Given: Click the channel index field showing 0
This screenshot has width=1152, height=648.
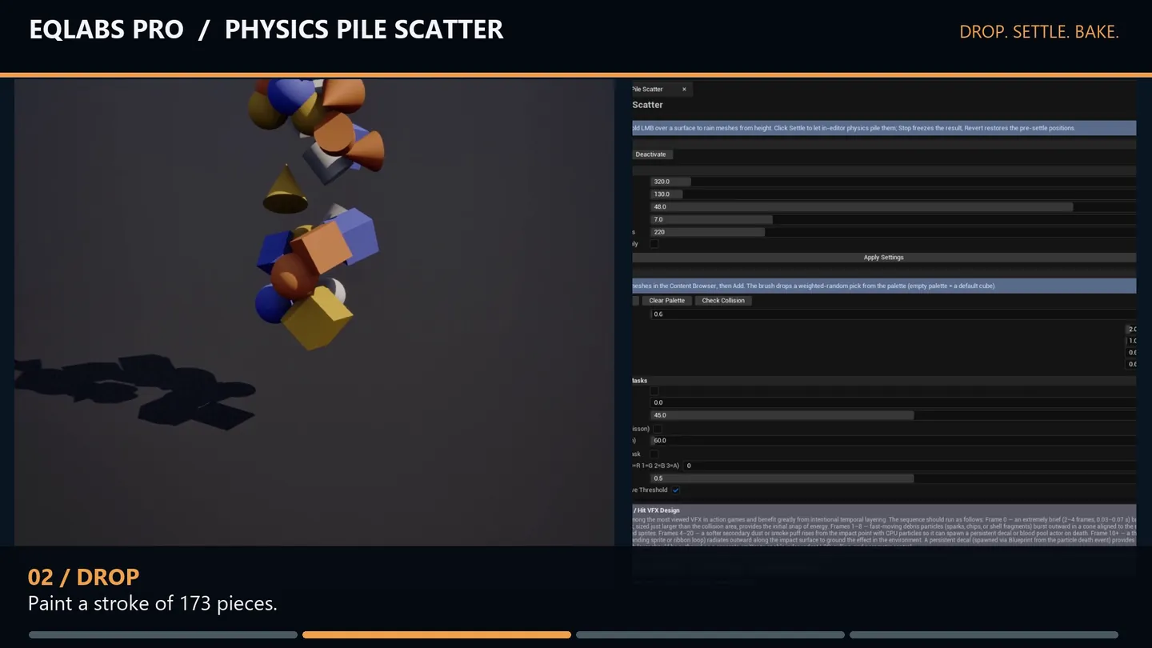Looking at the screenshot, I should tap(910, 466).
